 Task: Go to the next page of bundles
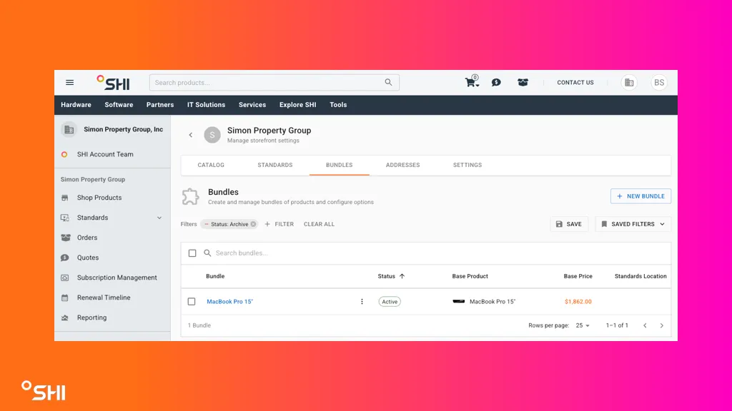click(661, 325)
